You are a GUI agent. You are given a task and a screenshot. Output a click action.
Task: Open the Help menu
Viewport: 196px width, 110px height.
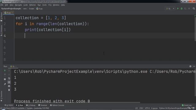point(63,5)
